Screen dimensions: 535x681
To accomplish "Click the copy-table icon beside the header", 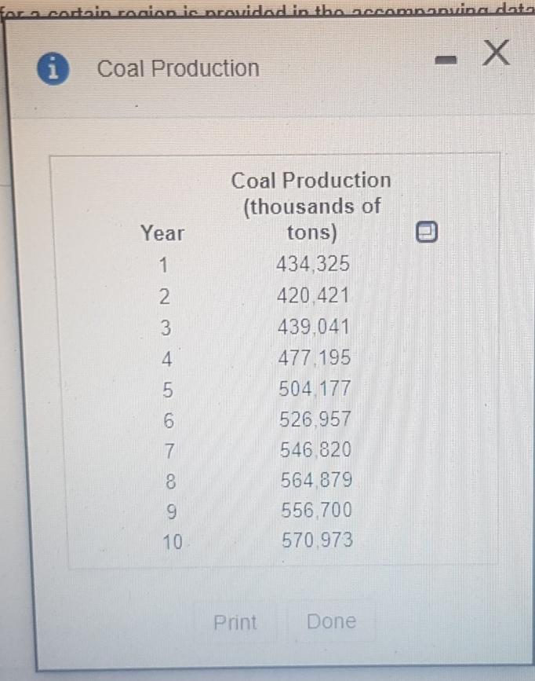I will 427,232.
